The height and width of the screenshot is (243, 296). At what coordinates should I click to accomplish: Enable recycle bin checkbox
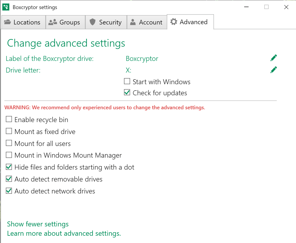point(9,119)
